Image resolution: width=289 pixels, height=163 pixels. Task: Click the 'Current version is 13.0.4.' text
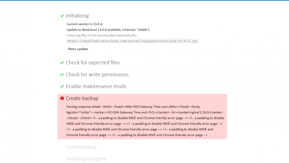(x=85, y=24)
